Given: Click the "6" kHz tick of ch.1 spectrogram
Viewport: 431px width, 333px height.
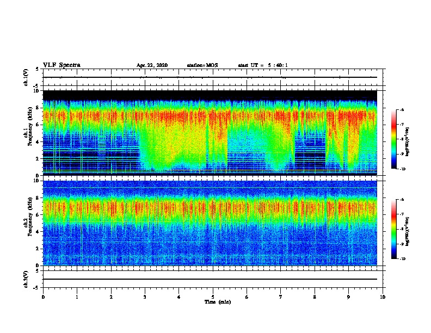Looking at the screenshot, I should (x=38, y=125).
